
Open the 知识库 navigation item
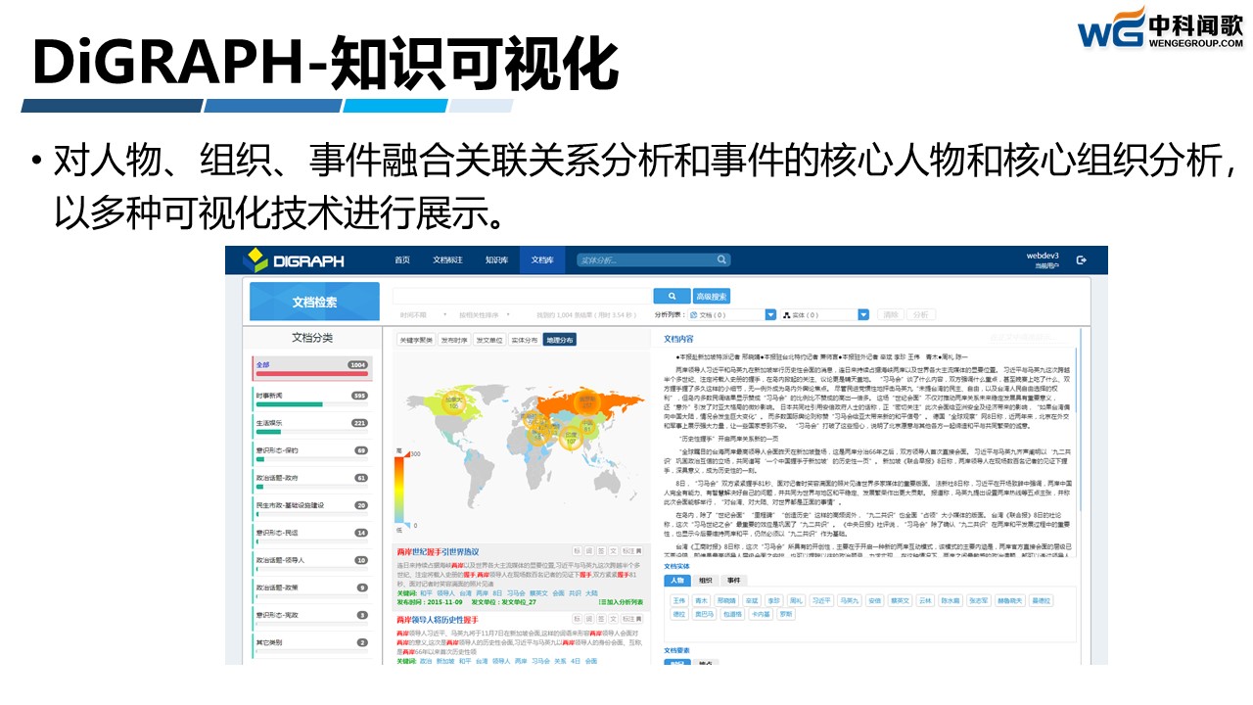point(496,259)
